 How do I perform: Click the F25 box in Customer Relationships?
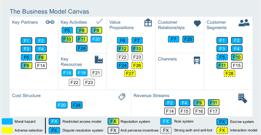(x=188, y=39)
